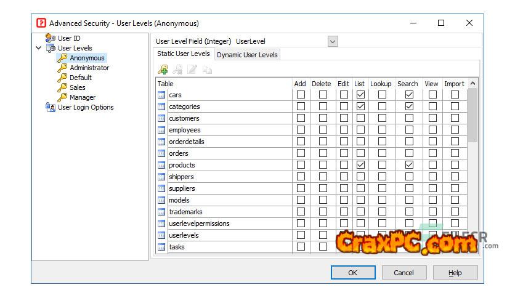Disable Search permission for categories

(408, 107)
